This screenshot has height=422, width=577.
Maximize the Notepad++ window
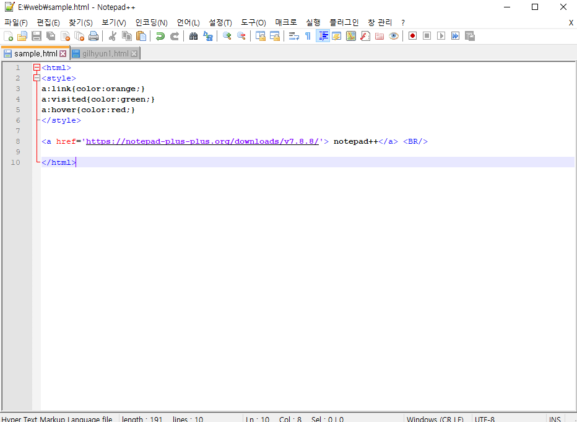click(x=535, y=7)
